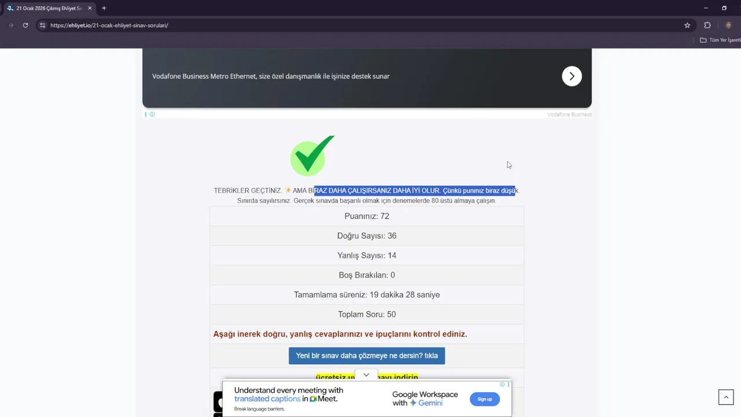Image resolution: width=741 pixels, height=417 pixels.
Task: Click Sign up on Google Workspace ad
Action: (485, 398)
